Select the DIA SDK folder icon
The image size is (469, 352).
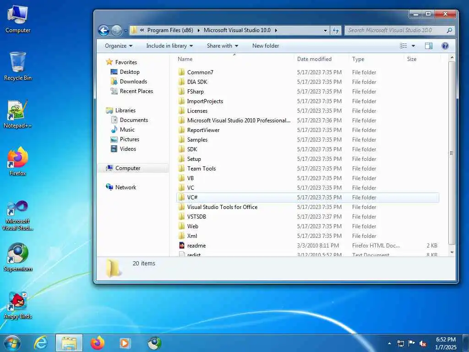tap(181, 82)
